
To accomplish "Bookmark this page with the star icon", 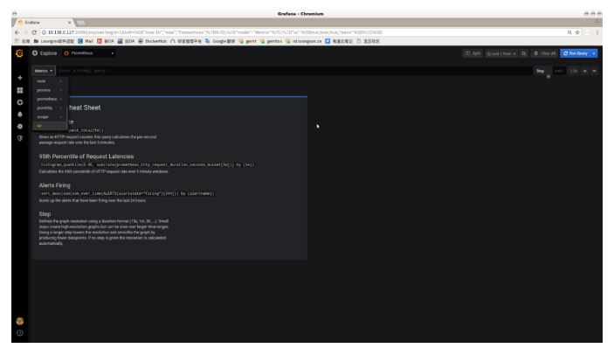I will tap(577, 32).
